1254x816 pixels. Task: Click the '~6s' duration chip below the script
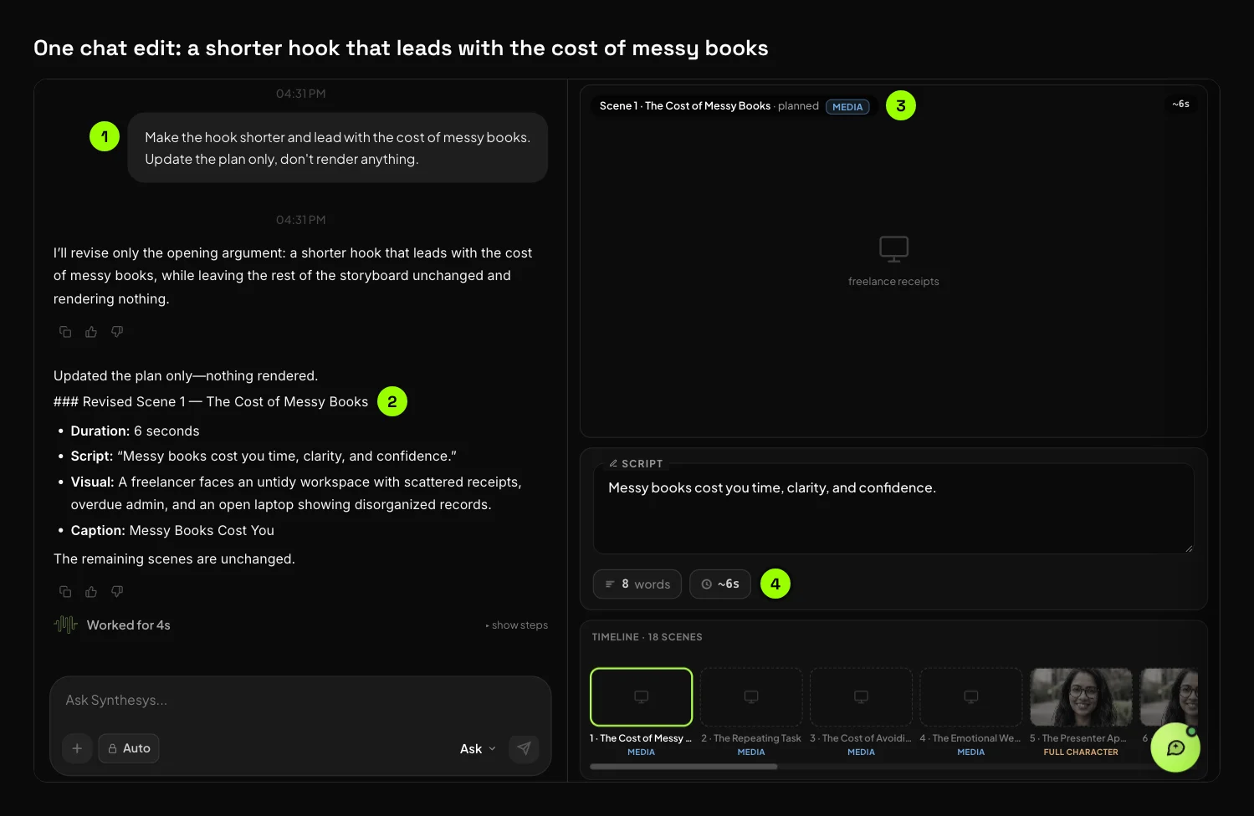tap(720, 584)
